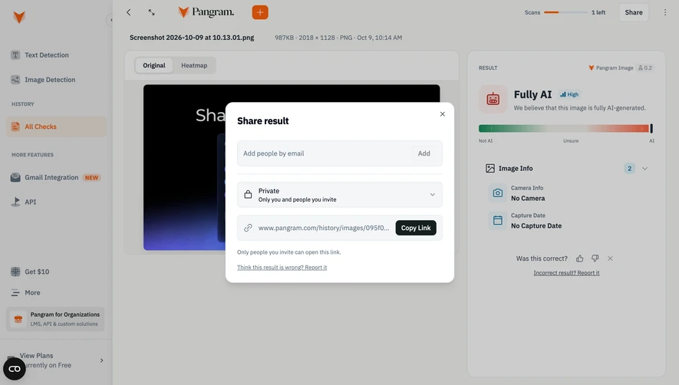This screenshot has height=385, width=679.
Task: Dismiss the 'Was this correct?' prompt
Action: (610, 258)
